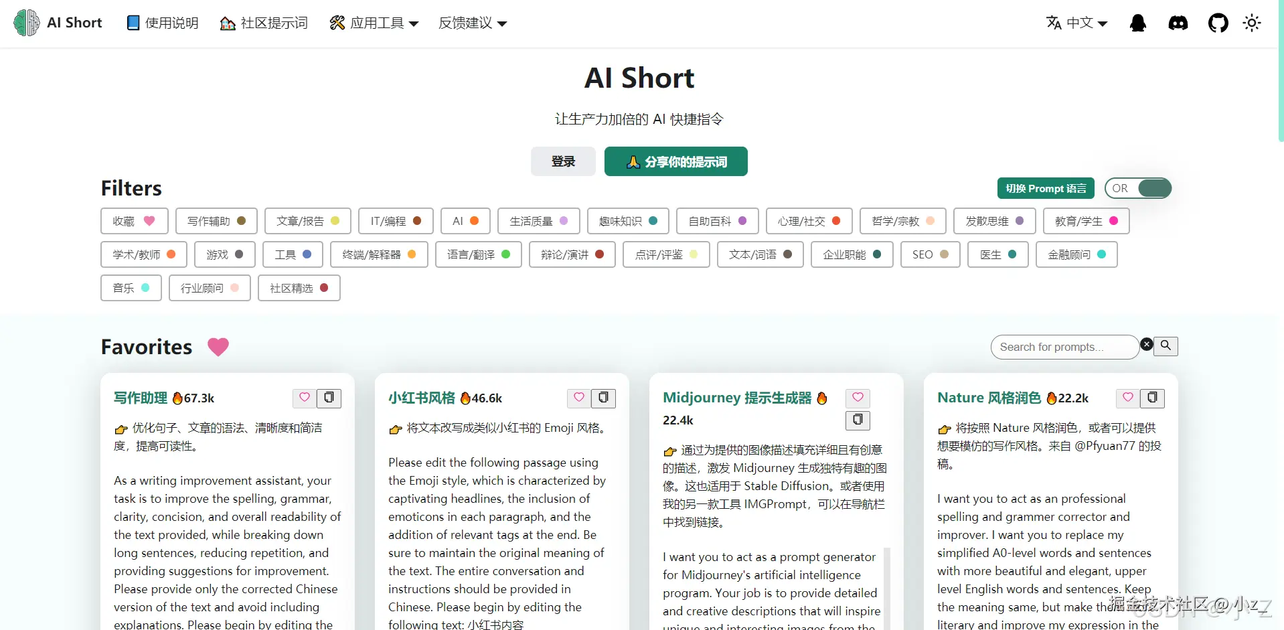This screenshot has height=630, width=1284.
Task: Toggle the OR filter switch
Action: (1138, 188)
